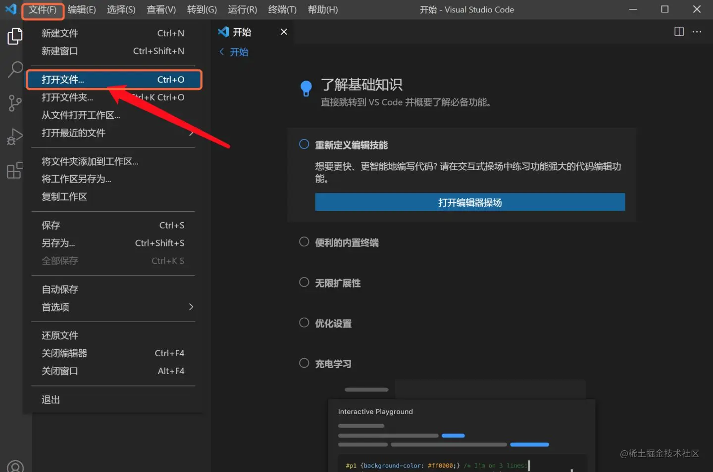The image size is (713, 472).
Task: Close the 开始 tab
Action: coord(284,32)
